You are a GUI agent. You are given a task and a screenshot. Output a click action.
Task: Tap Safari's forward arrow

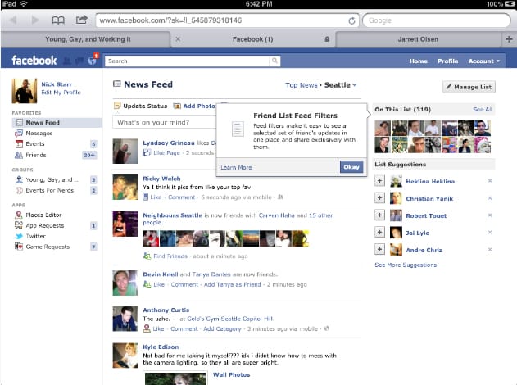click(x=35, y=20)
